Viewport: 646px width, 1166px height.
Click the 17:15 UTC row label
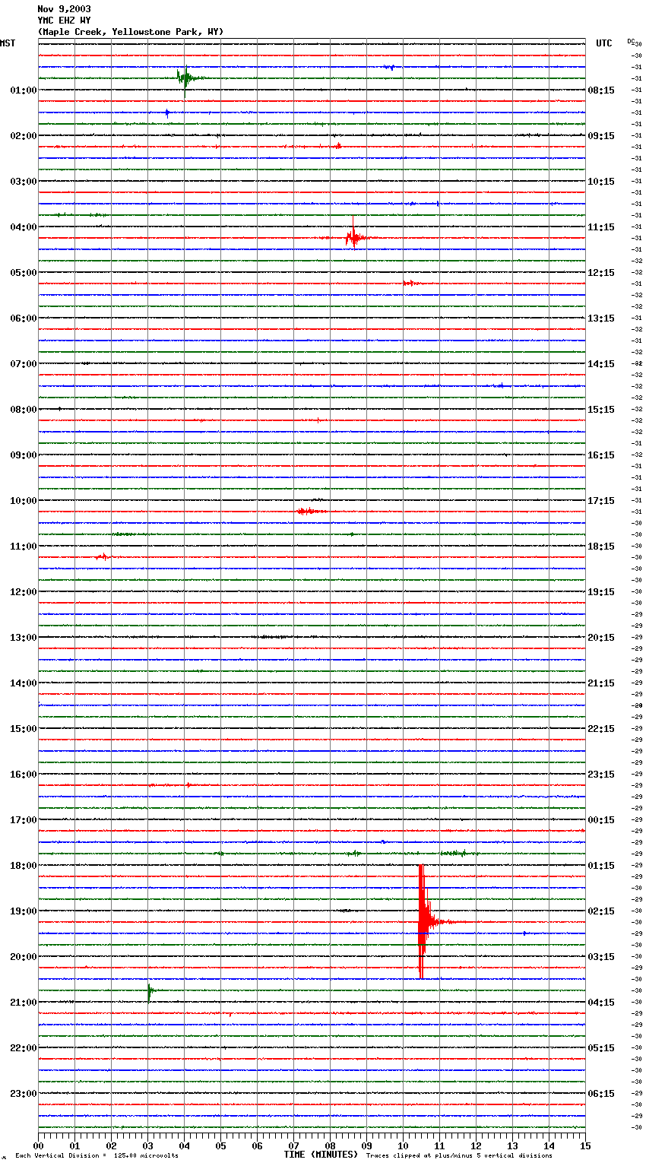(x=601, y=501)
